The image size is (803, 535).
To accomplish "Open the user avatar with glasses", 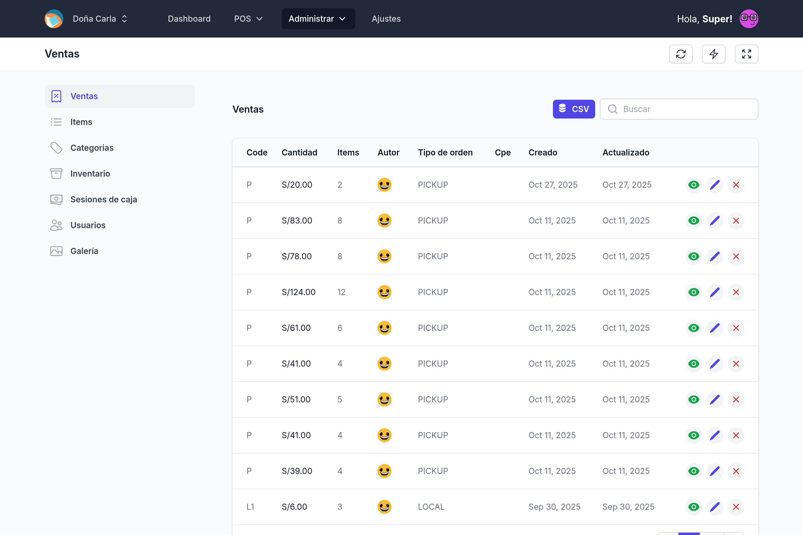I will [x=749, y=19].
